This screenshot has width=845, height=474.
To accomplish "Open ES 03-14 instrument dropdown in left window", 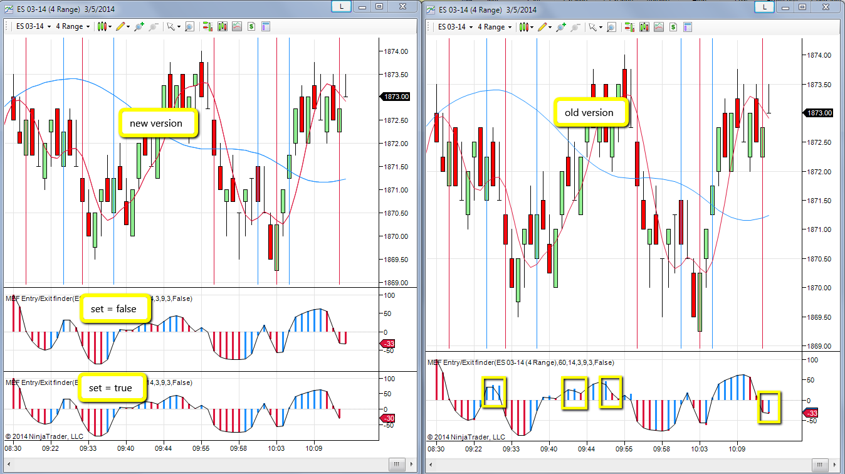I will [x=33, y=26].
